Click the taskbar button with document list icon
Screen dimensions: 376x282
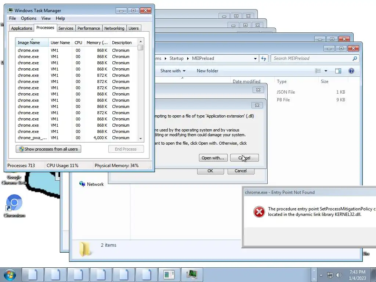[x=169, y=275]
